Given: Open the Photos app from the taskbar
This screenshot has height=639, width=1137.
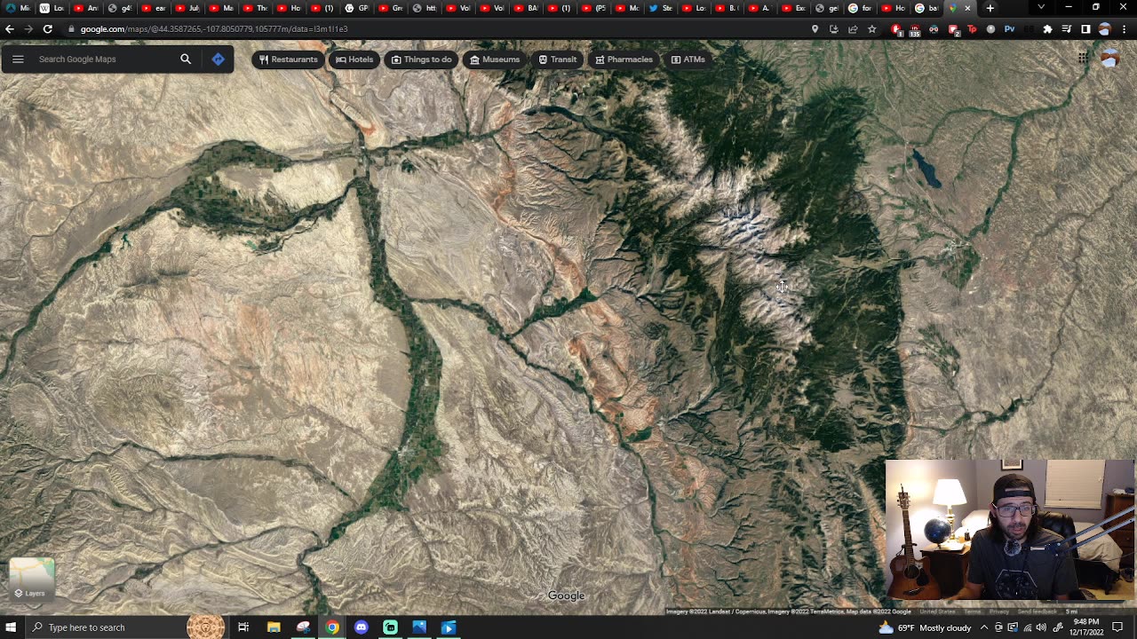Looking at the screenshot, I should tap(419, 627).
